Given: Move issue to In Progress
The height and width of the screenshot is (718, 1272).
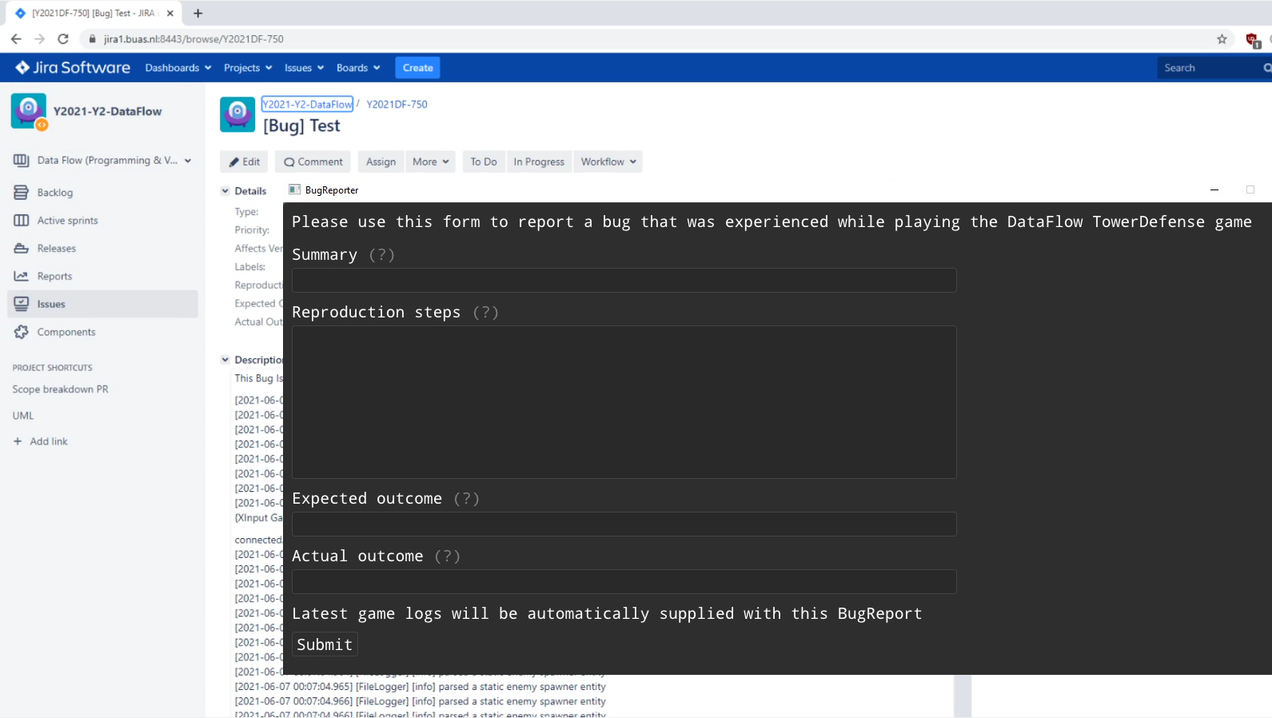Looking at the screenshot, I should [x=539, y=162].
